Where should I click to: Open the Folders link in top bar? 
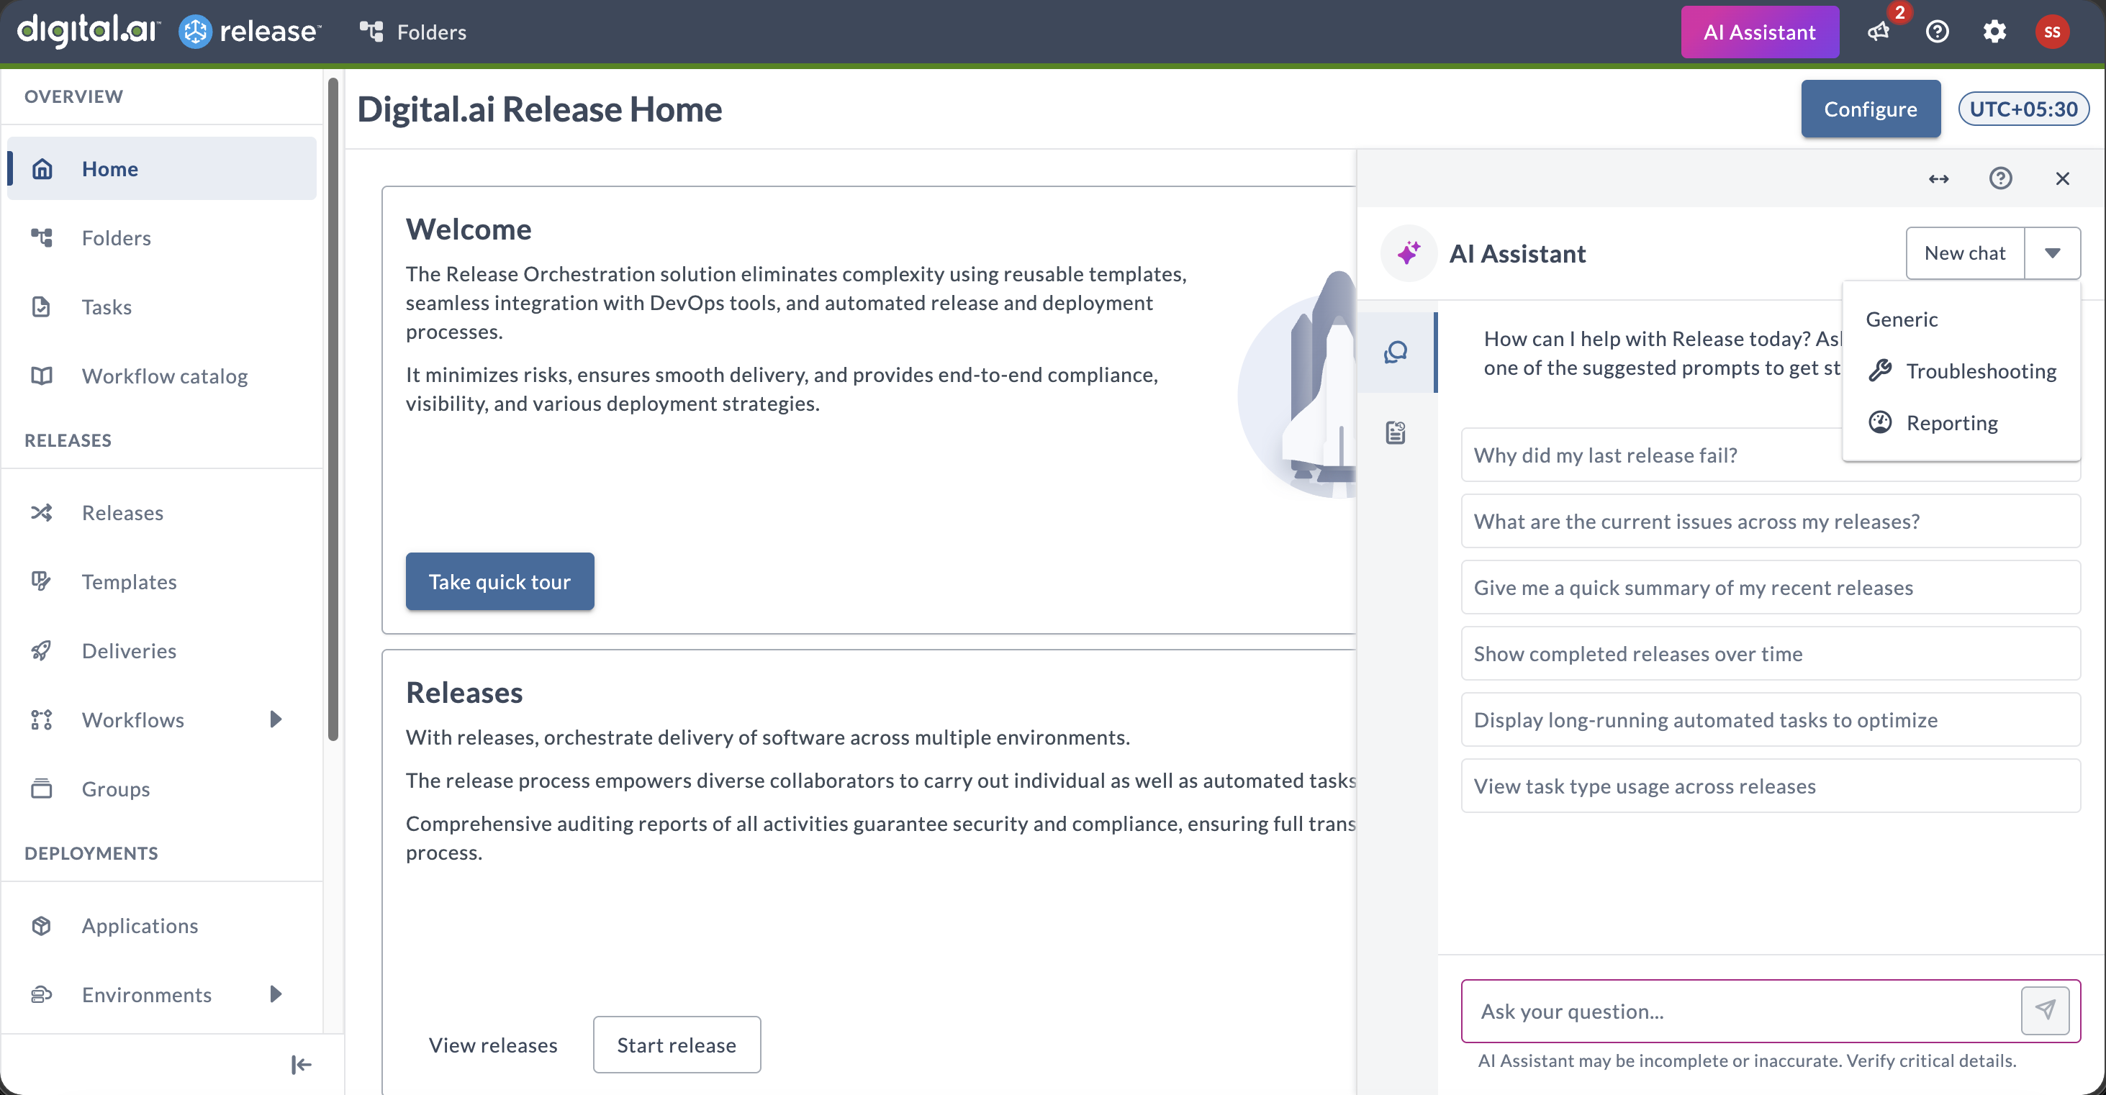point(413,32)
